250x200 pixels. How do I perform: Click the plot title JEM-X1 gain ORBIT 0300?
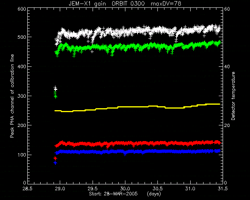[107, 4]
